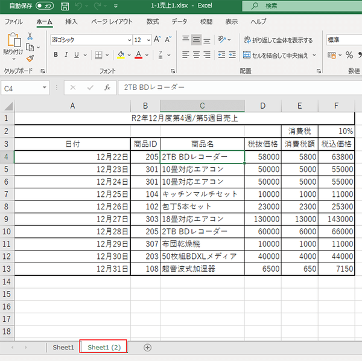Click the accounting currency format icon

332,55
